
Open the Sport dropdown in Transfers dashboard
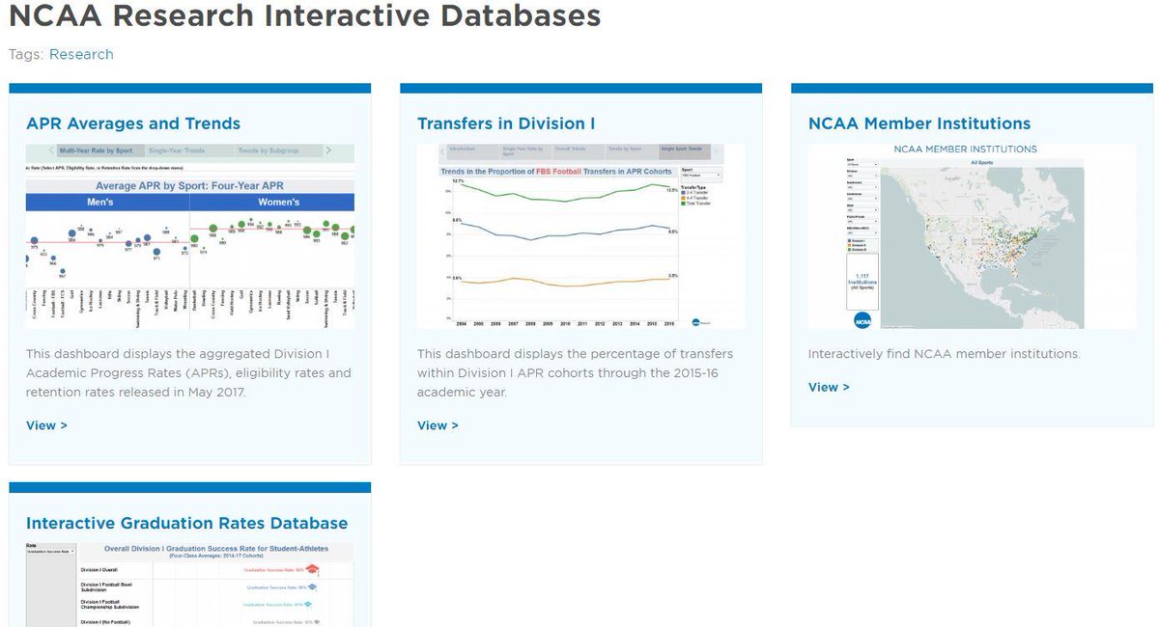coord(700,175)
